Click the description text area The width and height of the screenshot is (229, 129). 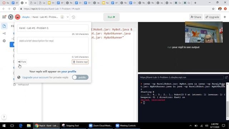(x=53, y=46)
